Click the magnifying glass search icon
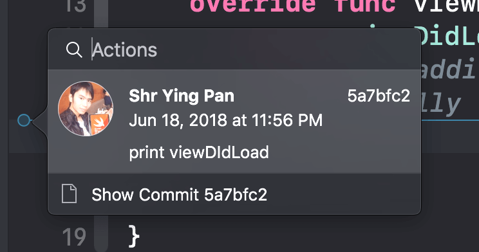 click(x=74, y=50)
